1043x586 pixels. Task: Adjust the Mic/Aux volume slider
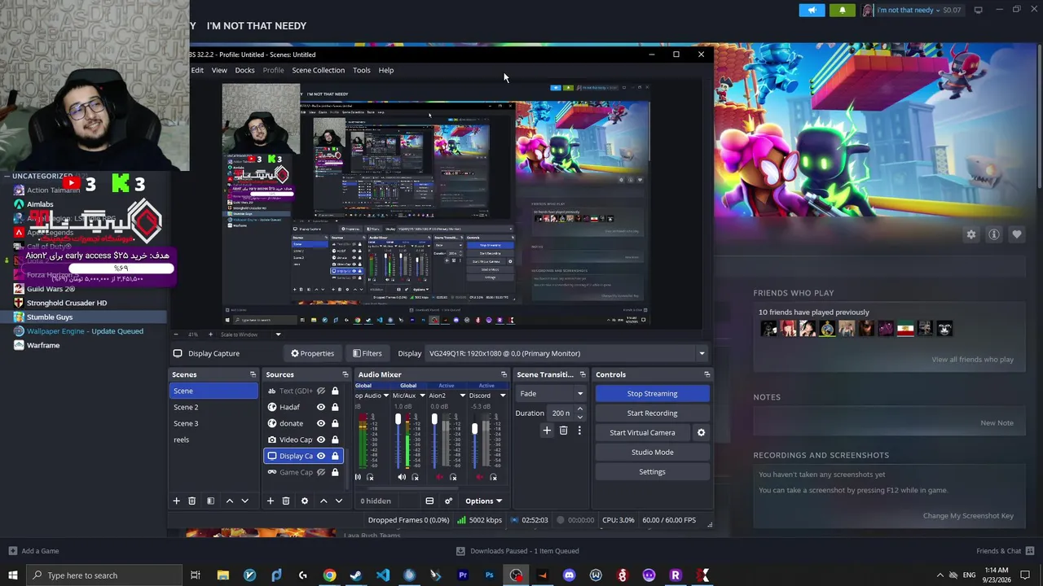pos(398,420)
